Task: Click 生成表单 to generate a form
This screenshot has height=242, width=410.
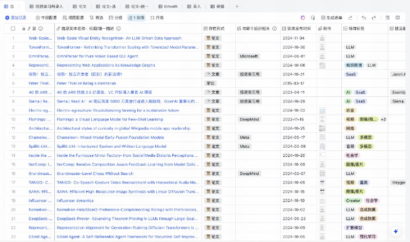Action: [332, 18]
